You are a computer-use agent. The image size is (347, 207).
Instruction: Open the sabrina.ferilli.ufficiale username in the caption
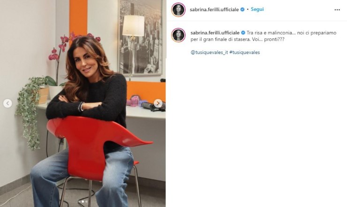[215, 33]
